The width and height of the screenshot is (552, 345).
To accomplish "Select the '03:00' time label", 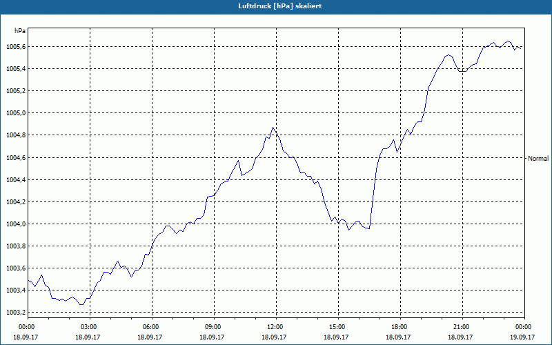I will (x=88, y=327).
